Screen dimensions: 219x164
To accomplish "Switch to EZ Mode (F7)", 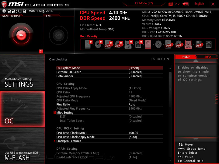I will [x=144, y=3].
